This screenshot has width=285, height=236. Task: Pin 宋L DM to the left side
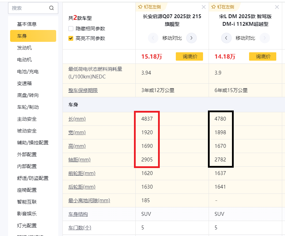pyautogui.click(x=223, y=7)
